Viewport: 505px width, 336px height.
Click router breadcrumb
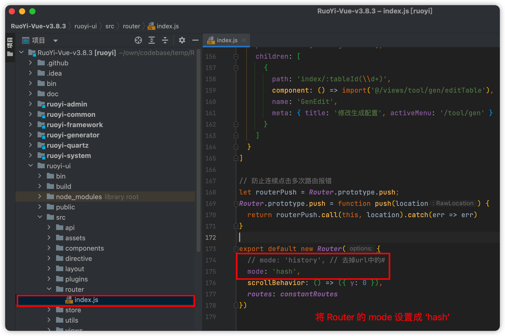tap(131, 26)
